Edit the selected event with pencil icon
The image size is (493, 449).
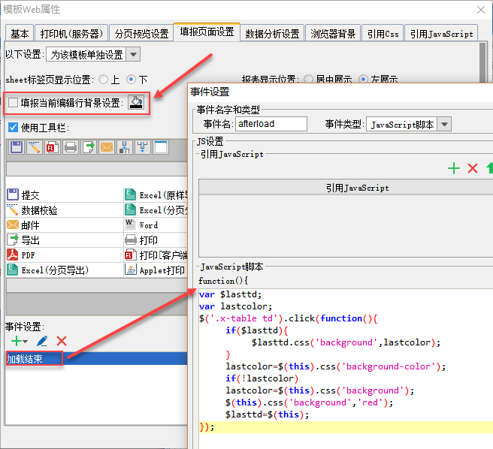[42, 341]
